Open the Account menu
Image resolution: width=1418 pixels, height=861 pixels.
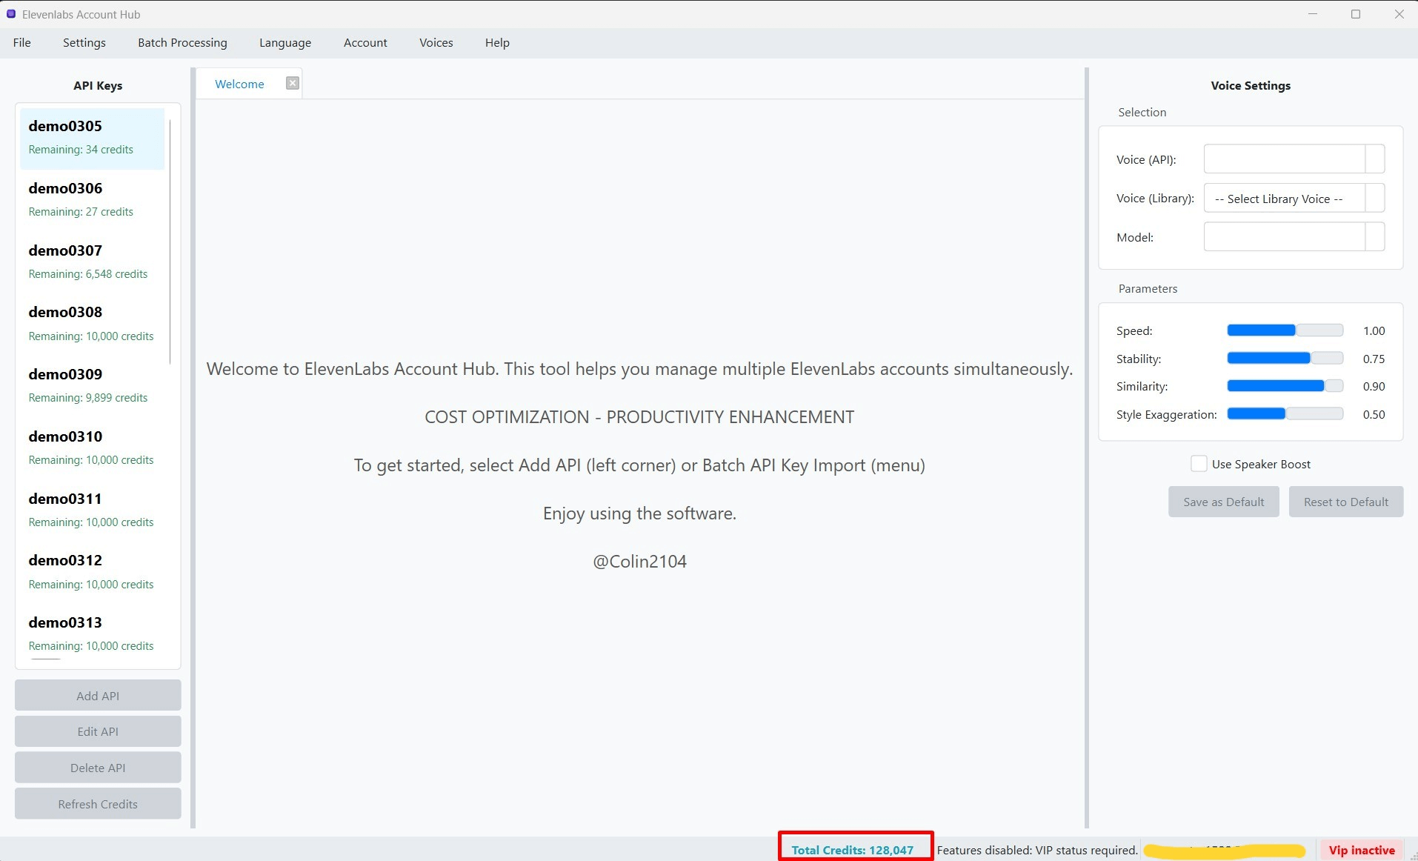[365, 43]
